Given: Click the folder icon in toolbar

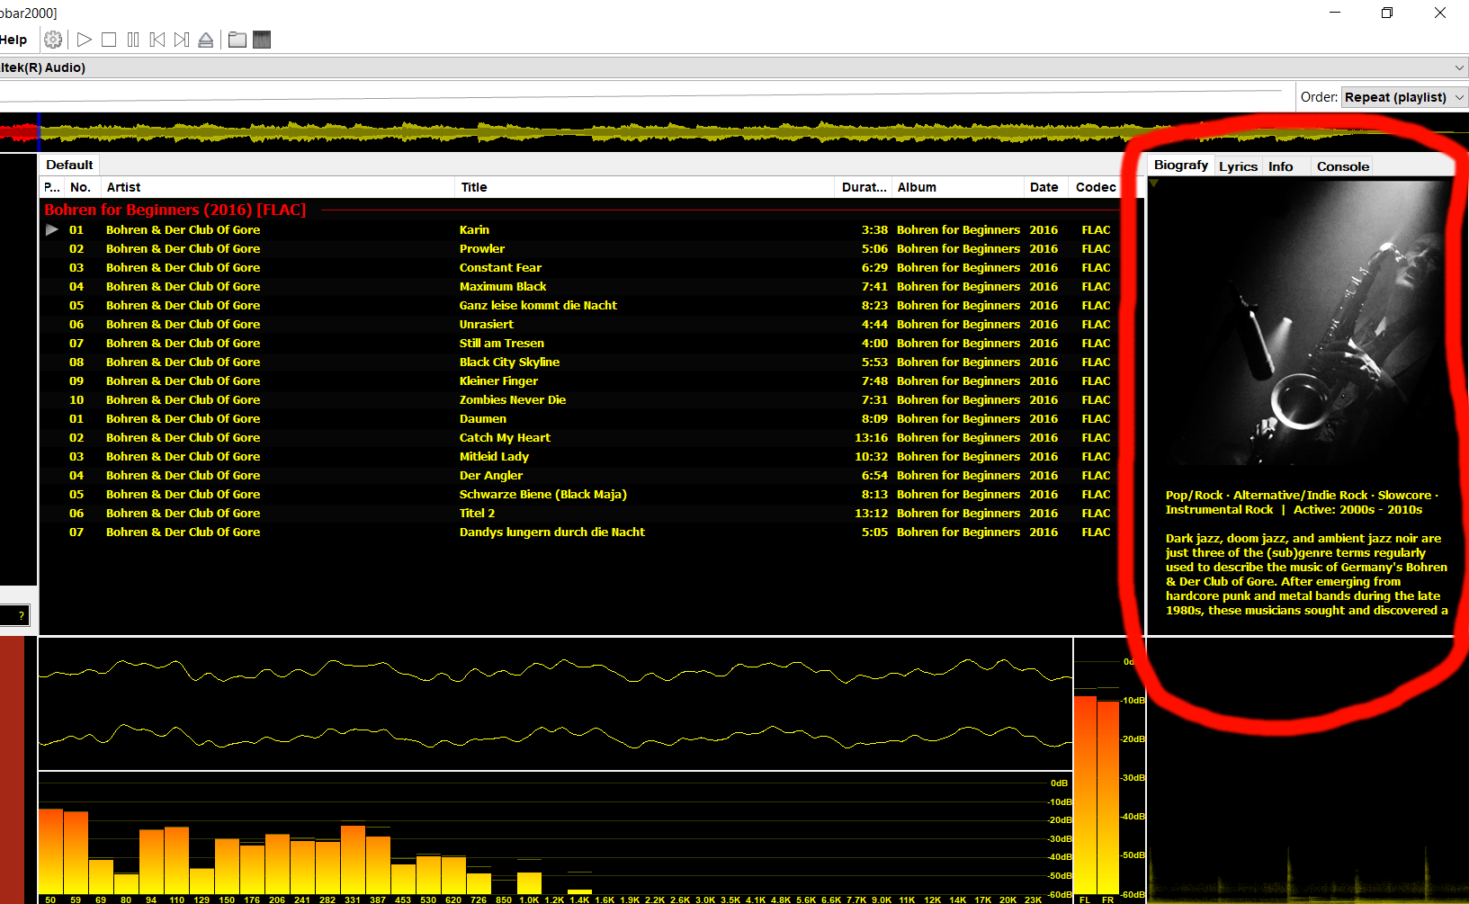Looking at the screenshot, I should tap(237, 40).
